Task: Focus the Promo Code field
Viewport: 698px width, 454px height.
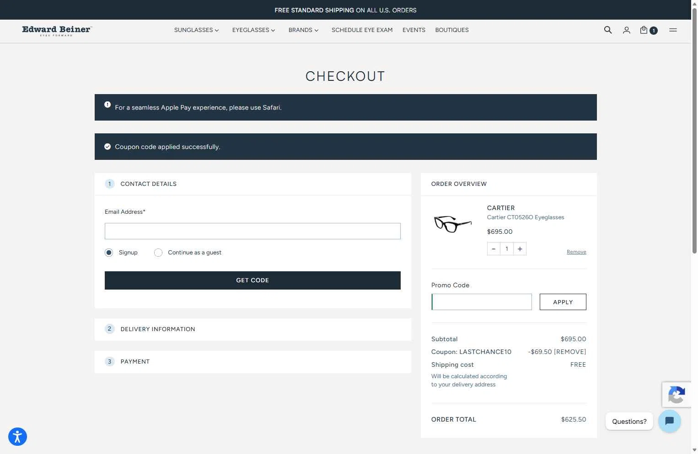Action: (x=482, y=302)
